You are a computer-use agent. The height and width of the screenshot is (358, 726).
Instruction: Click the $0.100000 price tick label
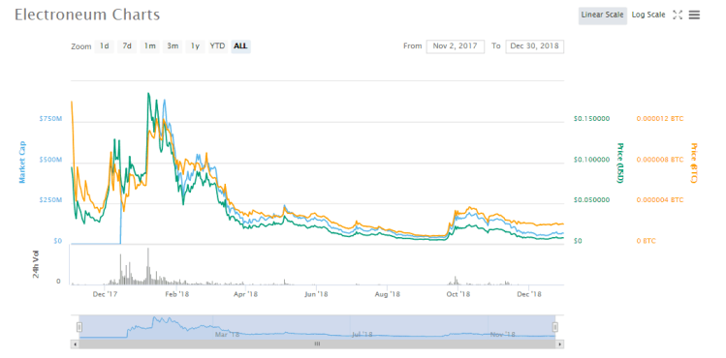(591, 160)
